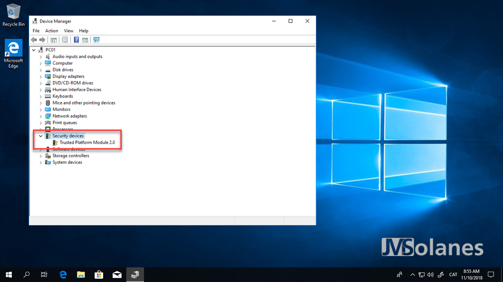503x282 pixels.
Task: Open the Help menu
Action: [x=84, y=31]
